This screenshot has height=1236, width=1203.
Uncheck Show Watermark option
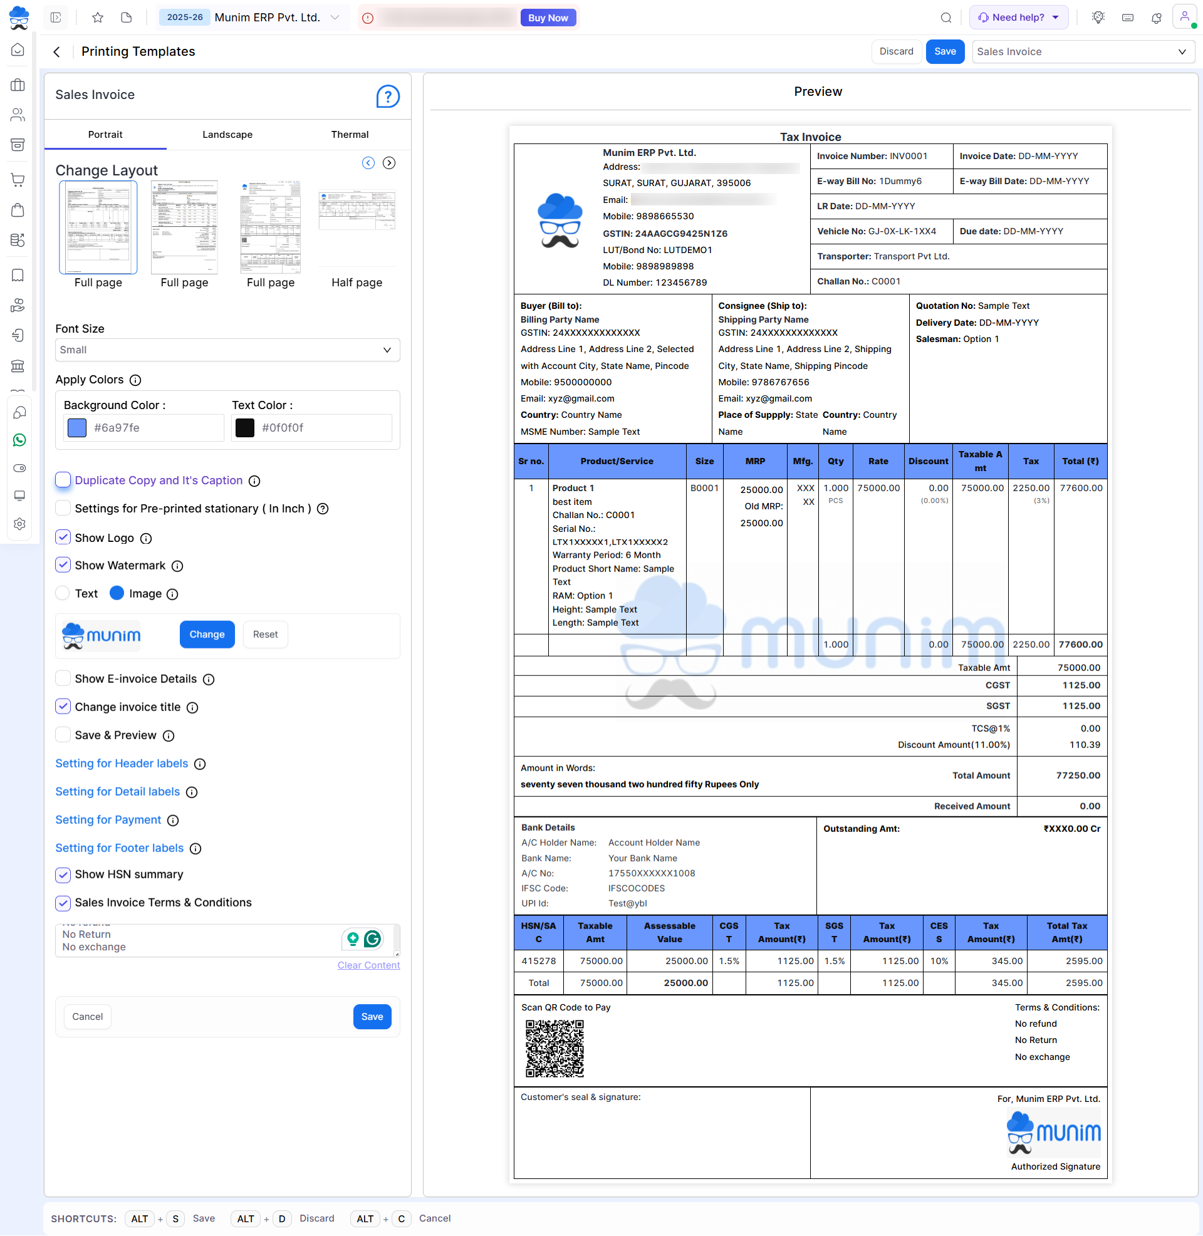[x=63, y=565]
